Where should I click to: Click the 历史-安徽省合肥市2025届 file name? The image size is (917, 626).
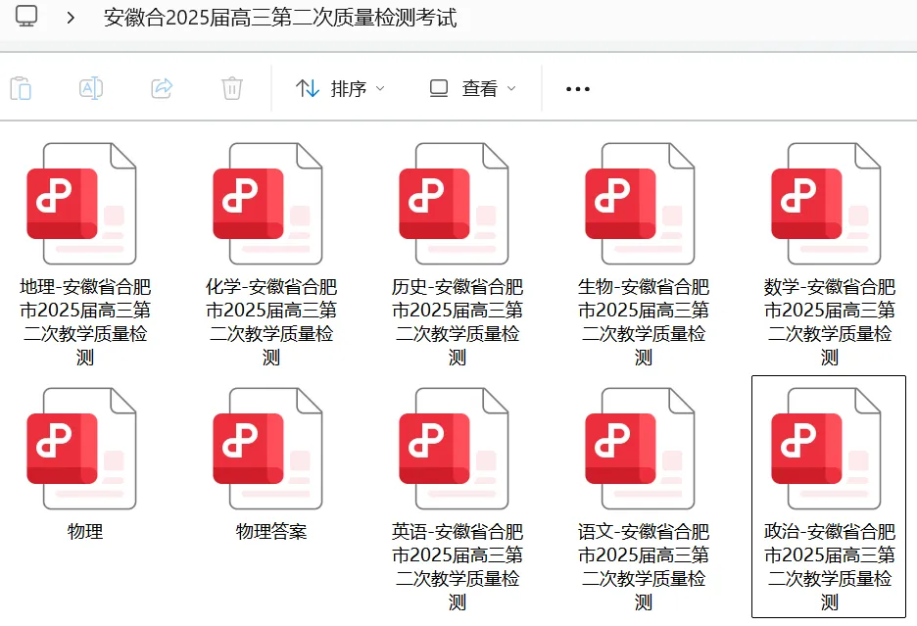click(458, 321)
